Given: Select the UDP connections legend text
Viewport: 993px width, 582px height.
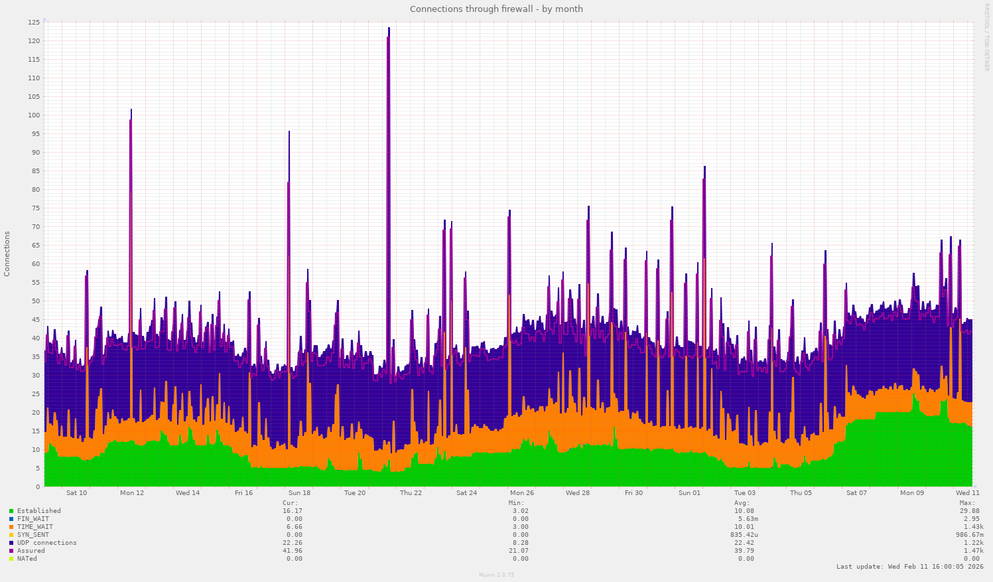Looking at the screenshot, I should 46,543.
